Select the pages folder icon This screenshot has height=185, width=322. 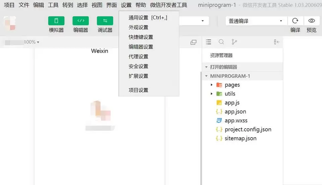coord(219,85)
